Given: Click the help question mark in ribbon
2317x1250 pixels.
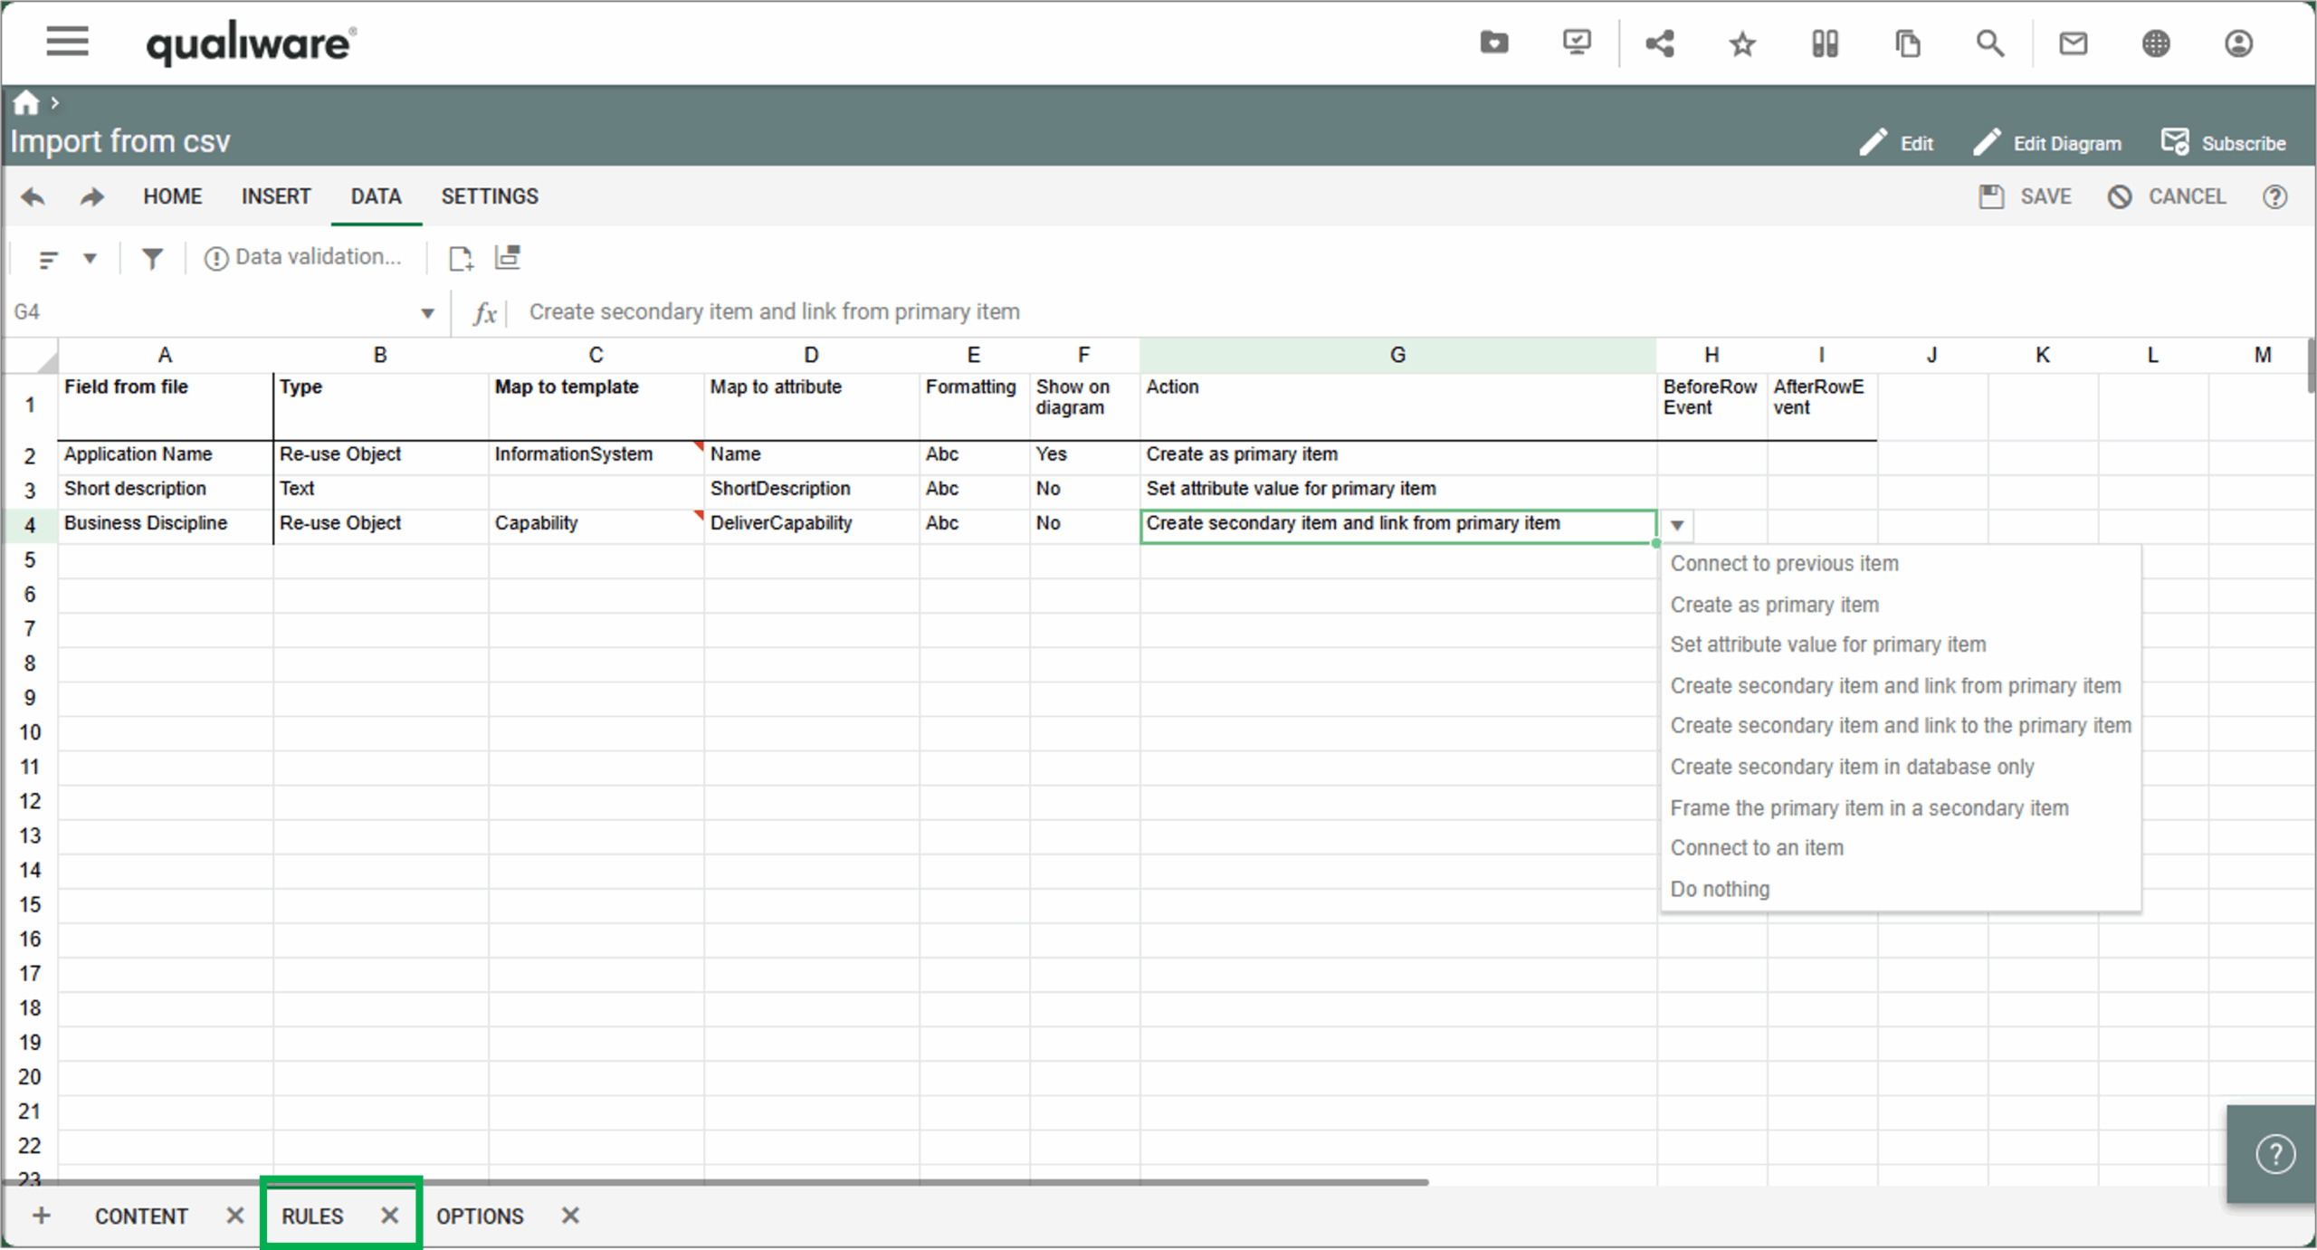Looking at the screenshot, I should (x=2274, y=196).
